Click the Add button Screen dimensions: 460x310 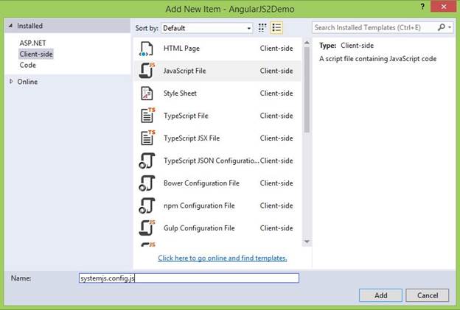click(380, 295)
